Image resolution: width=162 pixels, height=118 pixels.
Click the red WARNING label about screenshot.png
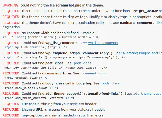(11, 5)
